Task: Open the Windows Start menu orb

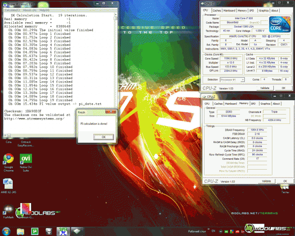Action: point(5,231)
